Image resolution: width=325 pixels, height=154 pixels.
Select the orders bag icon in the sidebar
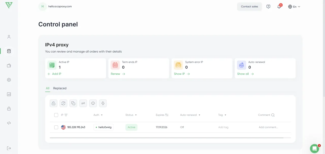pyautogui.click(x=9, y=51)
